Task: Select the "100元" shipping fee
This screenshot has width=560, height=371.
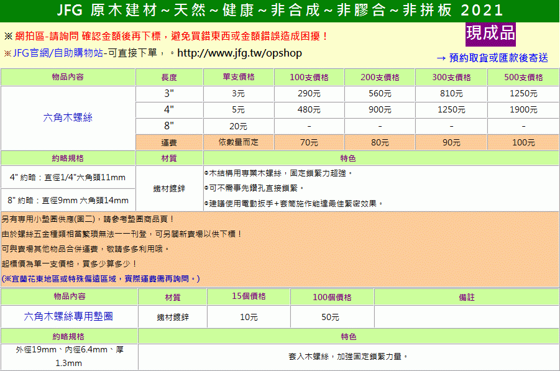Action: point(523,143)
